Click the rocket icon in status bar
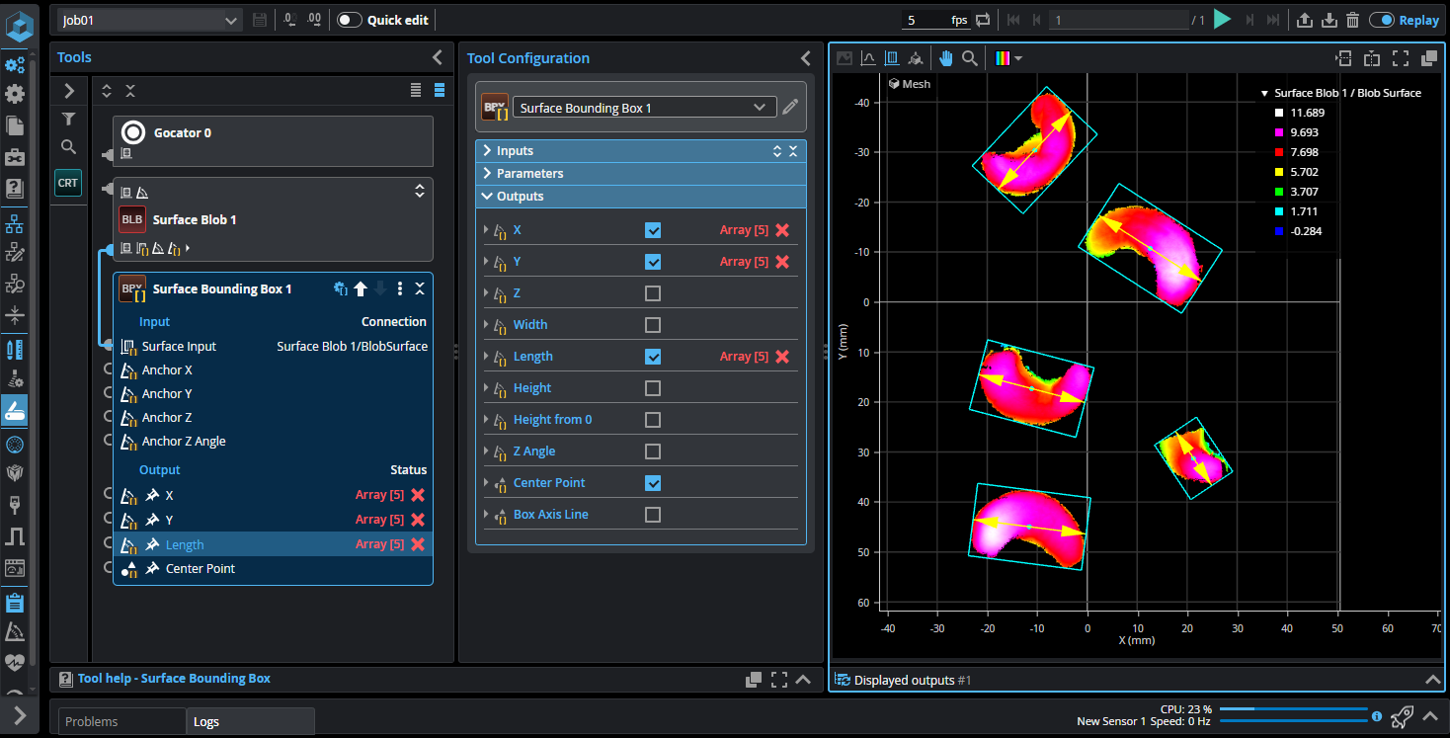The width and height of the screenshot is (1450, 738). pos(1401,717)
